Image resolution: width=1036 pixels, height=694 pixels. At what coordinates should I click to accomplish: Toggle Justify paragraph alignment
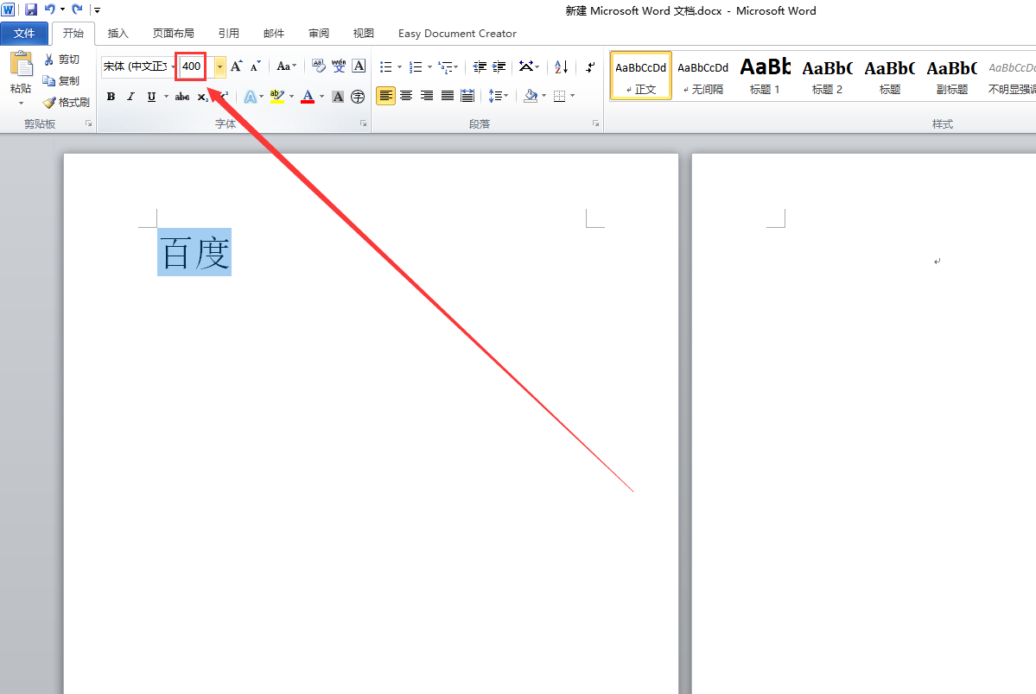448,97
